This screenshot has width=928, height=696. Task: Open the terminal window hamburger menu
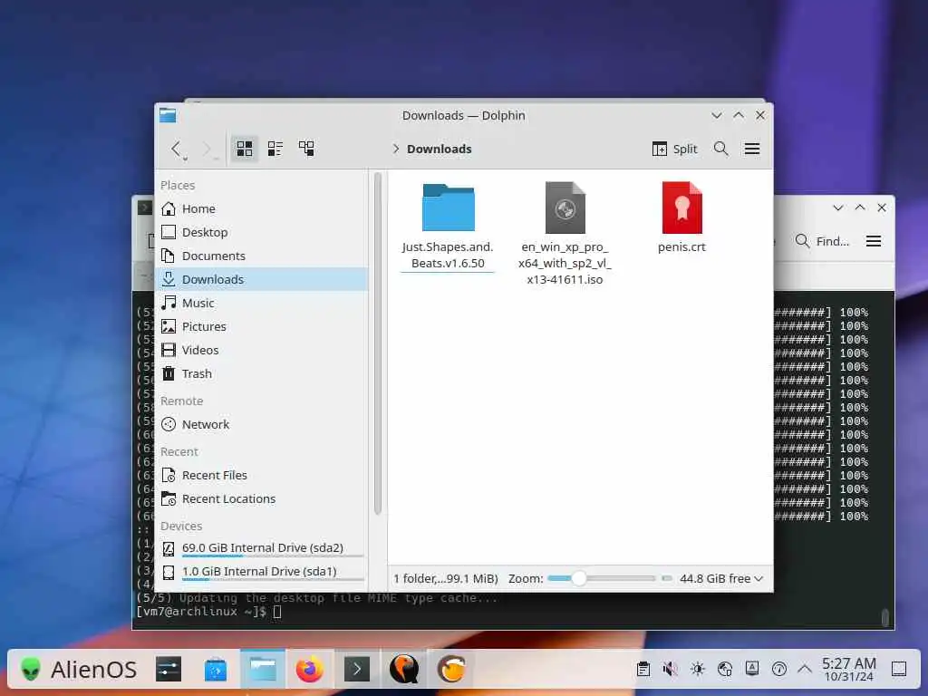tap(874, 241)
